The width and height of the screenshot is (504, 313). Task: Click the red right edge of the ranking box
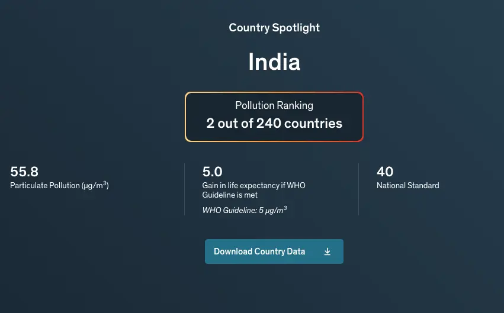(x=362, y=117)
